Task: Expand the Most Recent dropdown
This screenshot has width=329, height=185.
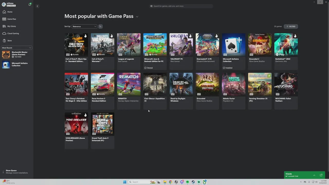Action: (16, 48)
